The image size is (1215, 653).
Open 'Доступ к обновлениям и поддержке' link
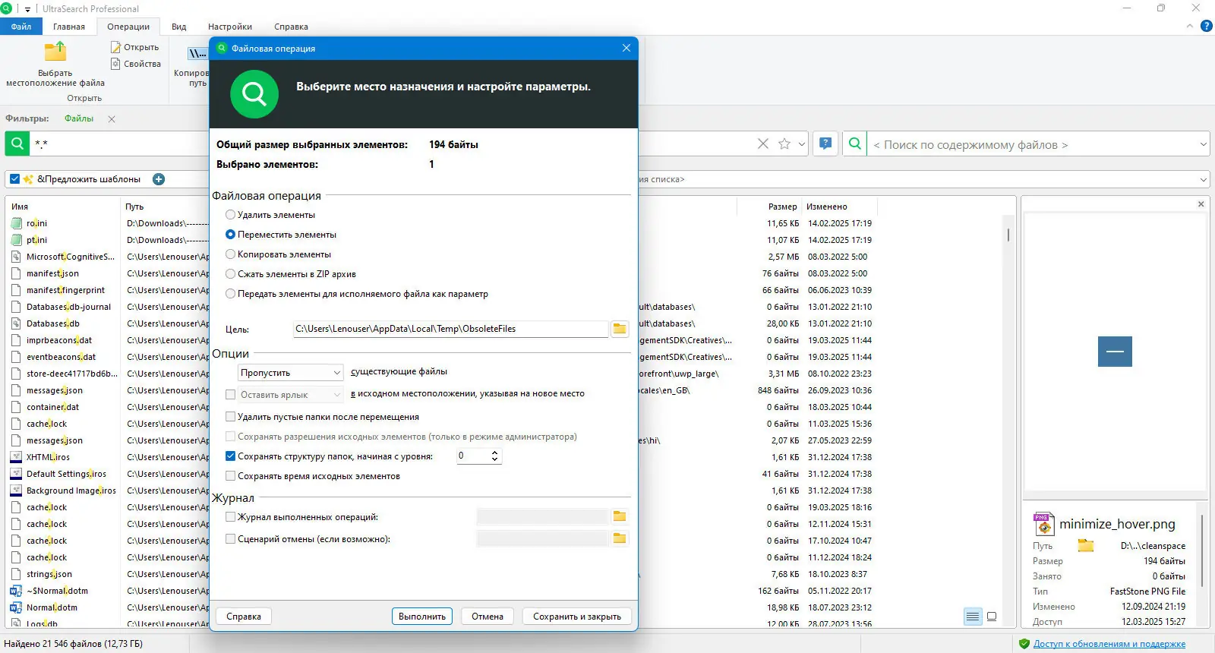pos(1109,644)
